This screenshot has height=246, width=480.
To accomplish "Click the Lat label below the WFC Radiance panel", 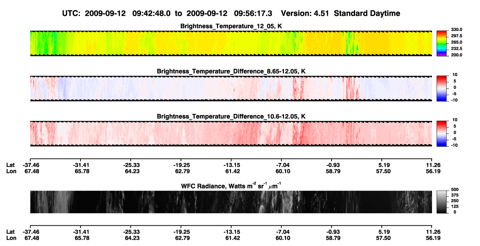I will (11, 232).
